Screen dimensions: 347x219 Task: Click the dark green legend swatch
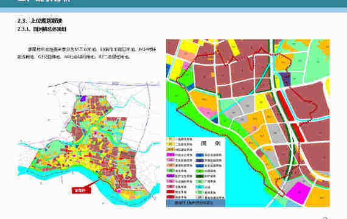pos(200,176)
